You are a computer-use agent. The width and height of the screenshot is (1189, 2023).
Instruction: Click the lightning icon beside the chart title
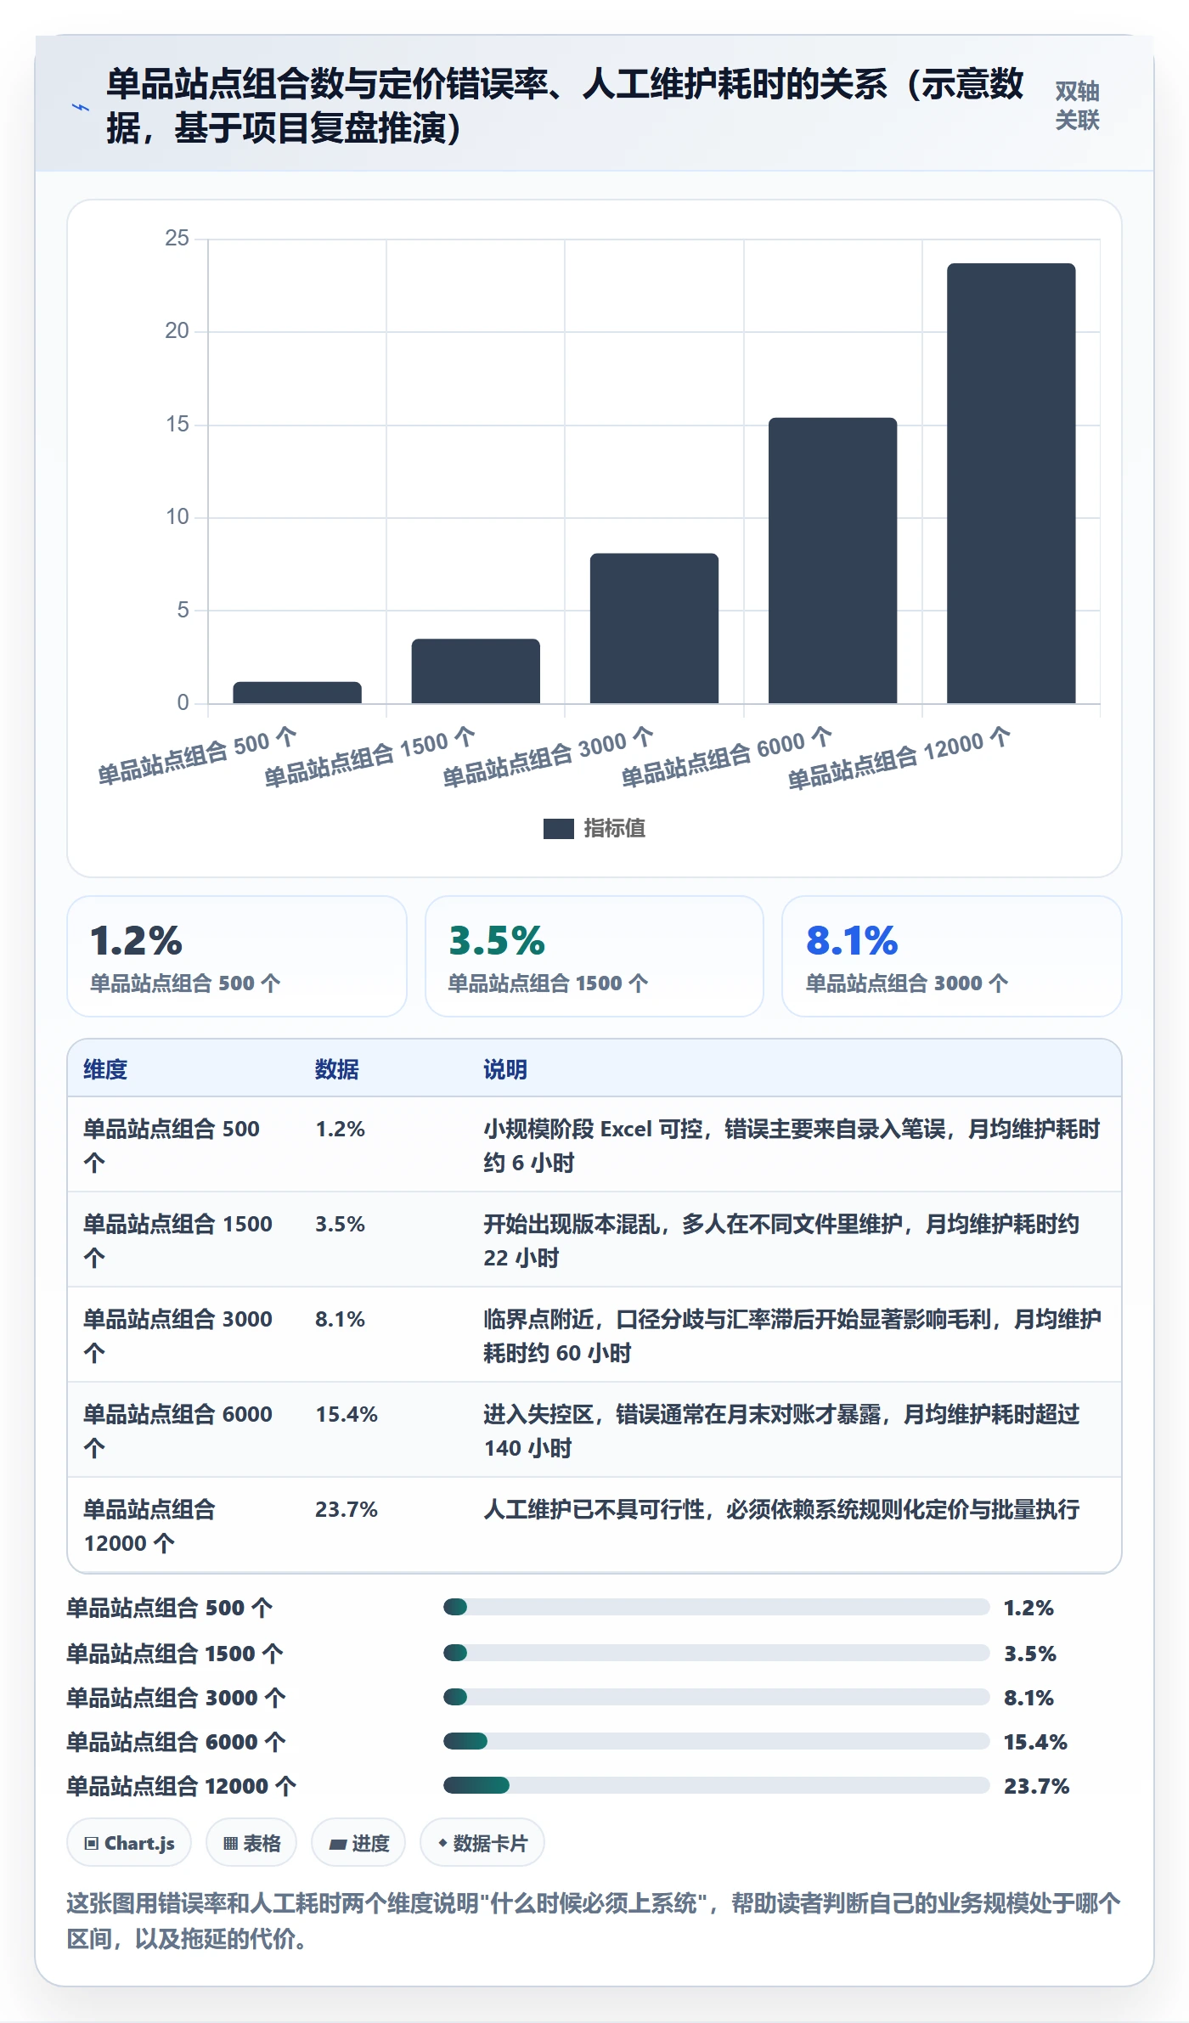tap(81, 107)
